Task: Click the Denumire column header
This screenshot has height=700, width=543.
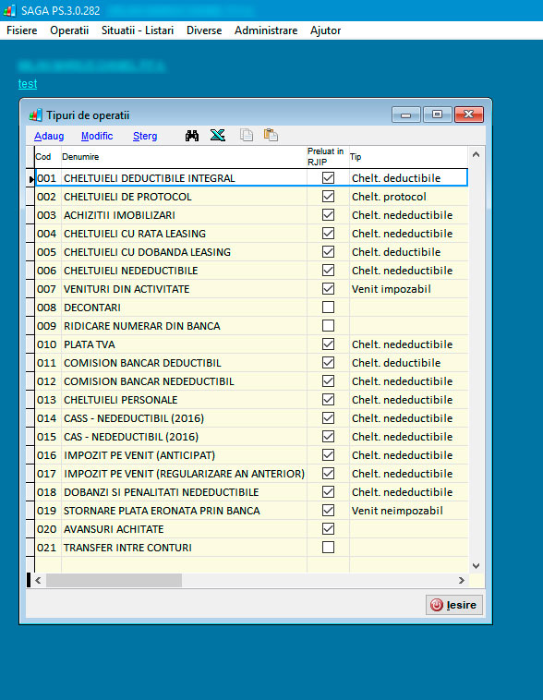Action: click(x=184, y=157)
